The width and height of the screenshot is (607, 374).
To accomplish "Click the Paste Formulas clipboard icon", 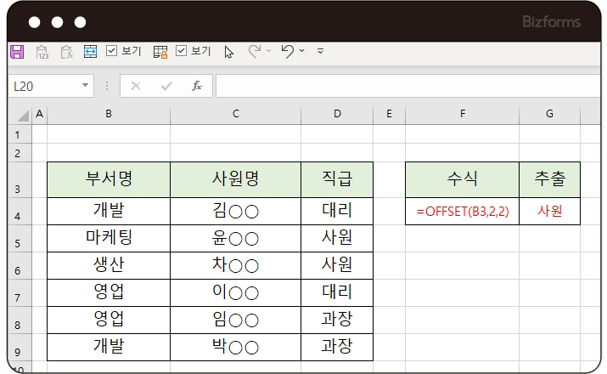I will tap(65, 52).
